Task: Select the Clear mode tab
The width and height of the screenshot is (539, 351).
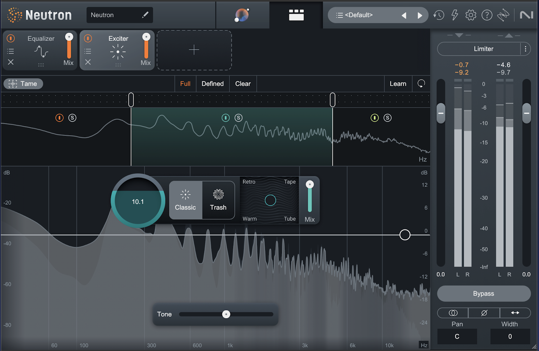Action: pyautogui.click(x=243, y=84)
